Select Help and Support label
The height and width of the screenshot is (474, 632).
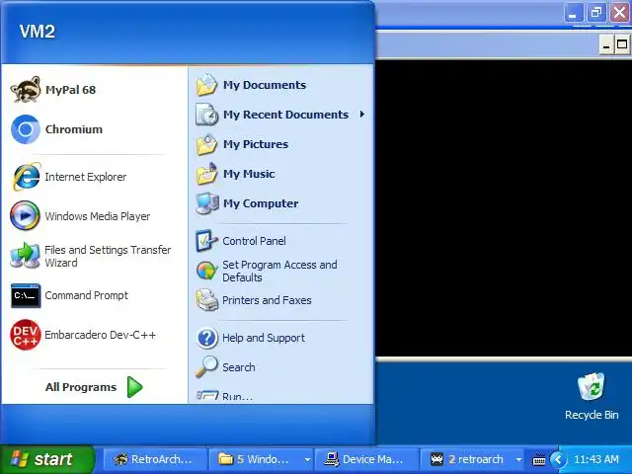[x=264, y=338]
